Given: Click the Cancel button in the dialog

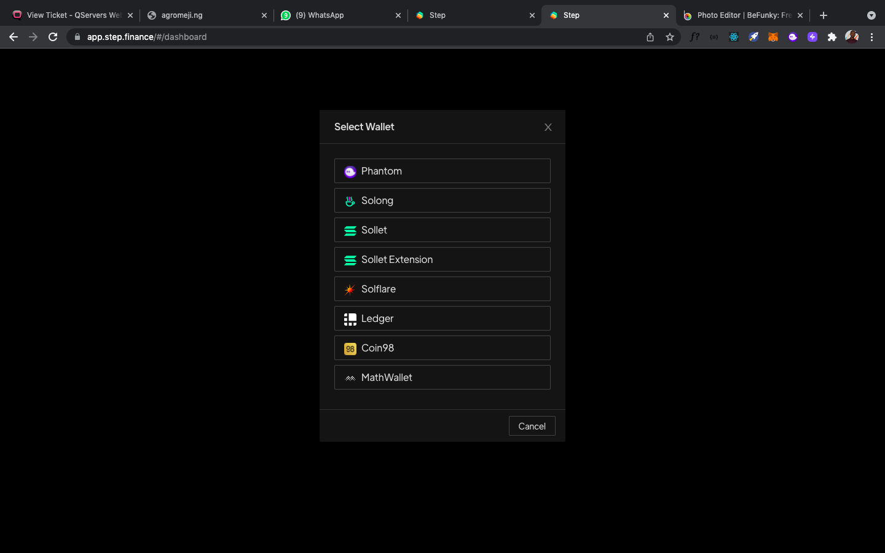Looking at the screenshot, I should [532, 426].
